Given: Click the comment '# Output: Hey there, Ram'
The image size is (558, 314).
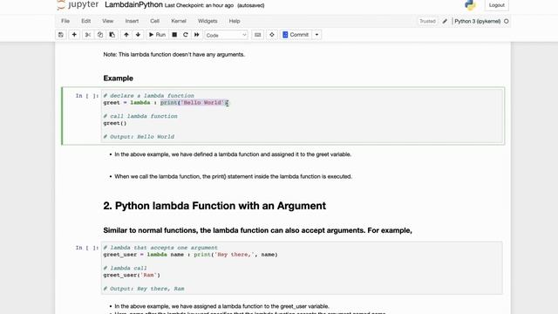Looking at the screenshot, I should point(144,289).
